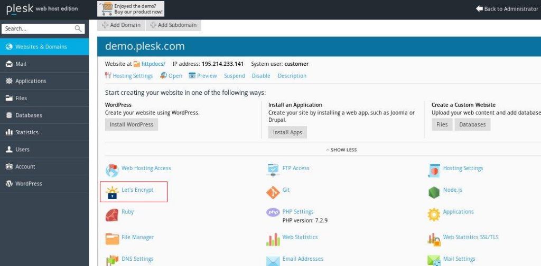This screenshot has width=541, height=266.
Task: Click the File Manager folder icon
Action: coord(112,239)
